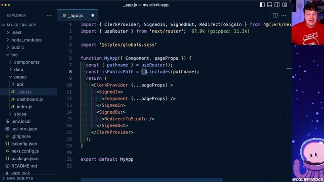Click line number 15 in gutter

coord(69,119)
